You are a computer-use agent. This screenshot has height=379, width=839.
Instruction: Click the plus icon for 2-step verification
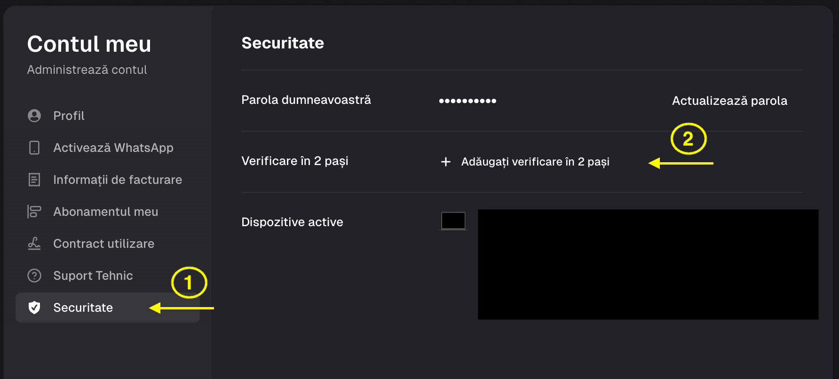[446, 162]
